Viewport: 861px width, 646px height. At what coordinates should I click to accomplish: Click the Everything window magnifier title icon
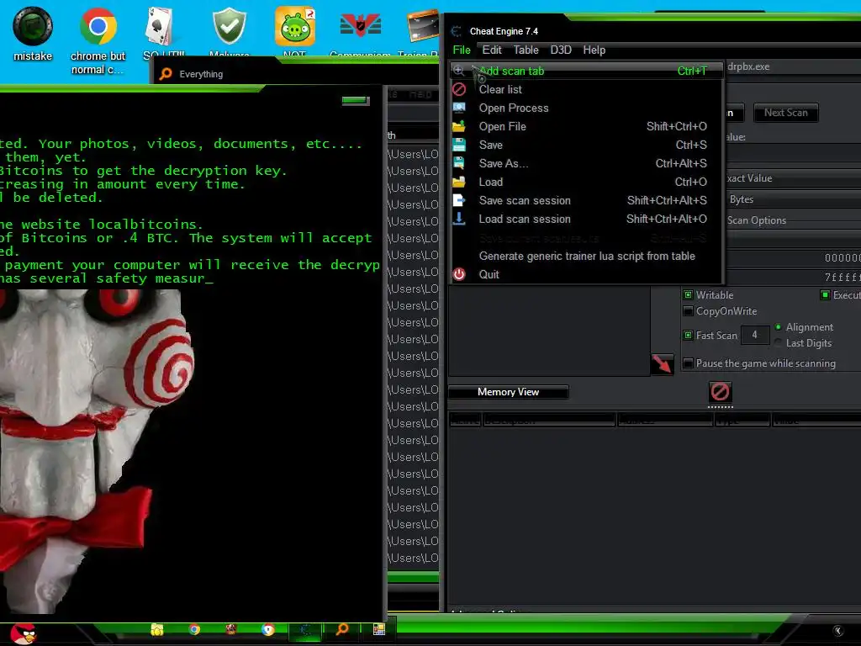[166, 74]
